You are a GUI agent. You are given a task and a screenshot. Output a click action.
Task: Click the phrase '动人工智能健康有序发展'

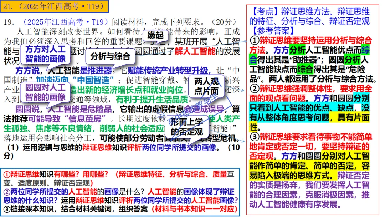tap(293, 204)
